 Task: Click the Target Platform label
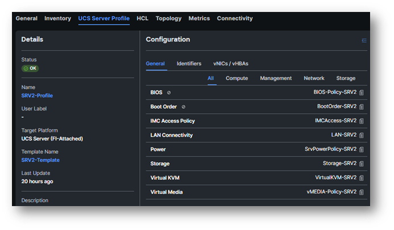point(39,130)
